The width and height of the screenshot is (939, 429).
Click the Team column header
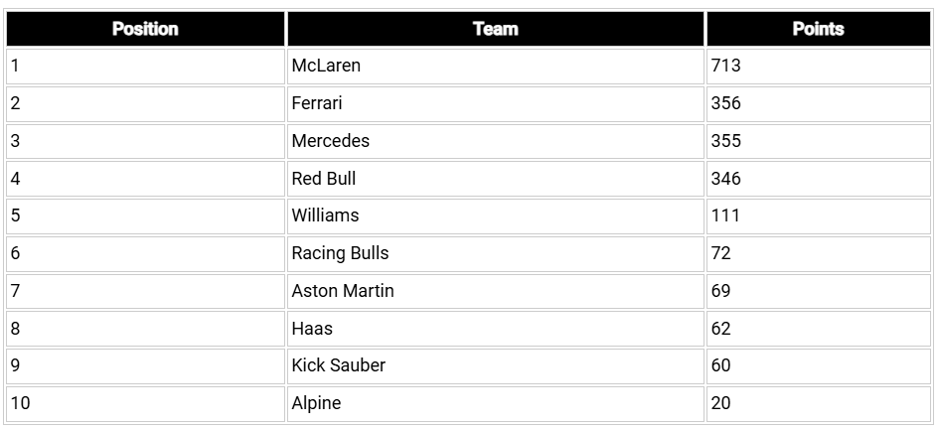pyautogui.click(x=495, y=29)
